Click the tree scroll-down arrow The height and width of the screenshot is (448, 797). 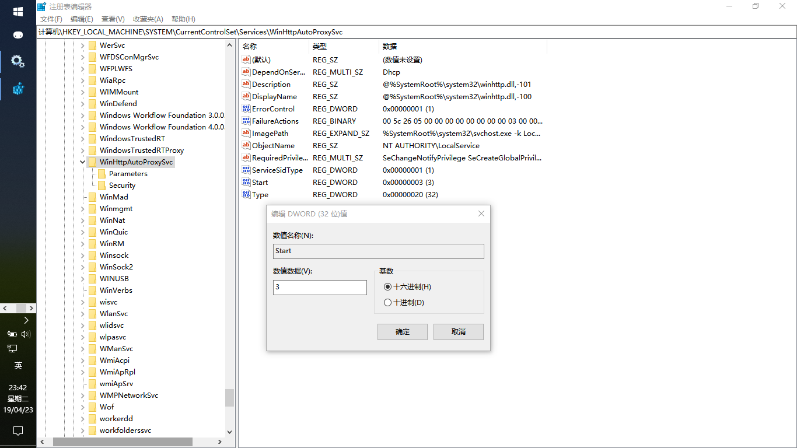(x=230, y=432)
